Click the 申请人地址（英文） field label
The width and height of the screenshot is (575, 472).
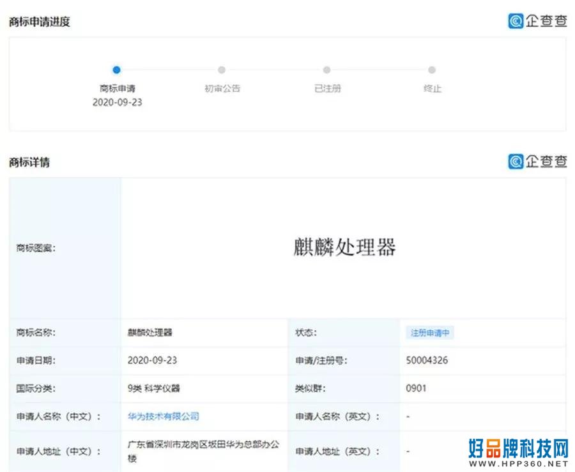(x=337, y=452)
